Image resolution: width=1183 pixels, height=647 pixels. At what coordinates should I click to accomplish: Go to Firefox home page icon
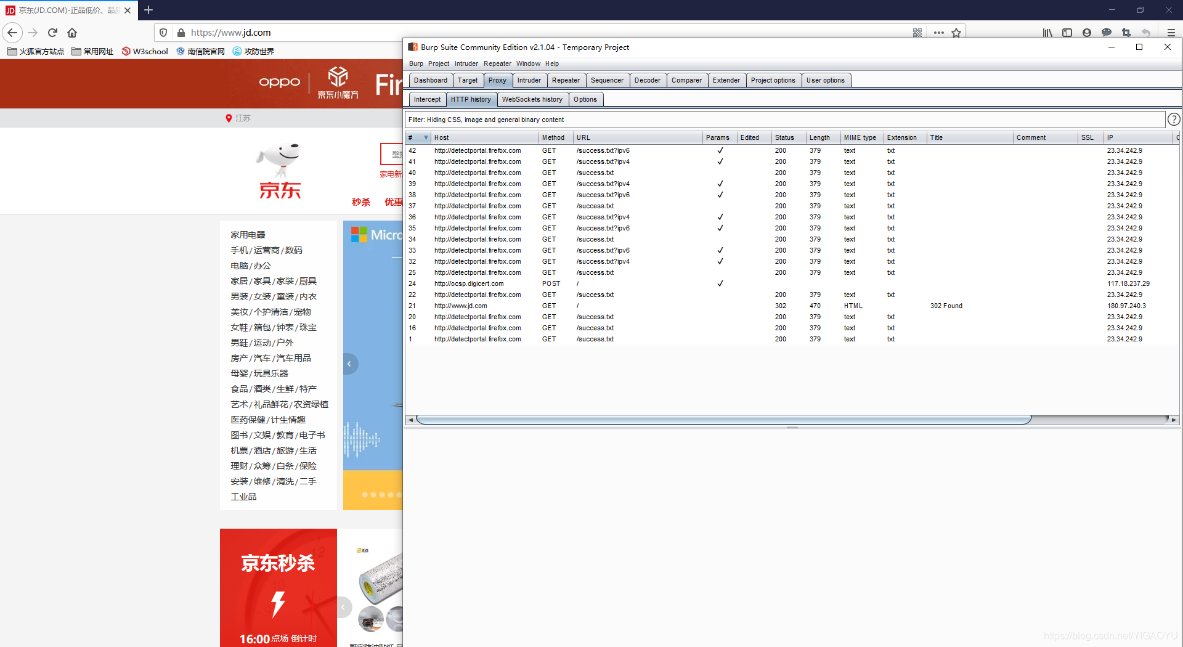tap(72, 33)
